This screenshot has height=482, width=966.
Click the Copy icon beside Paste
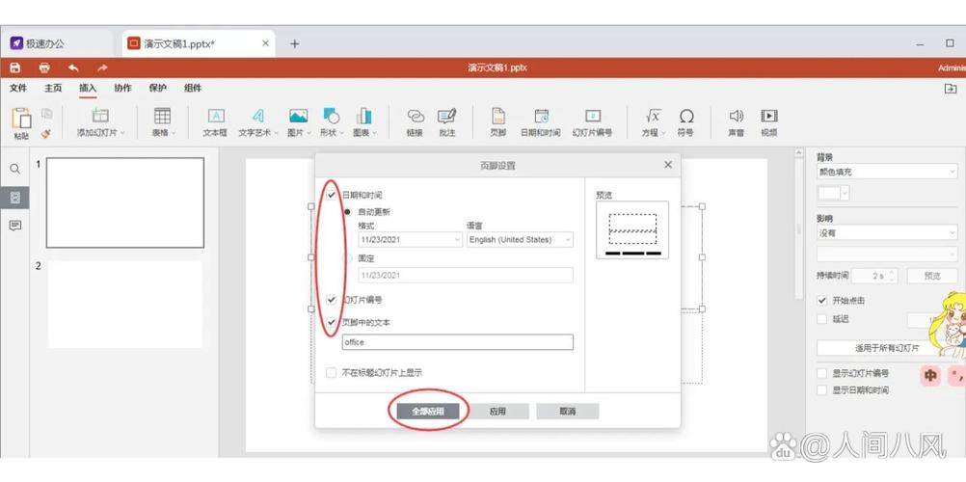47,114
